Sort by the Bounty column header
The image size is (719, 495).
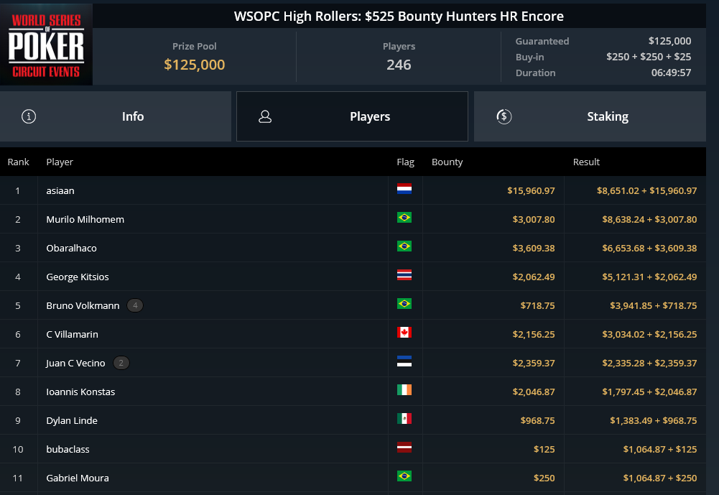coord(447,162)
